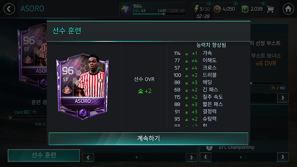Add FIFA points using plus icon
This screenshot has width=297, height=167.
263,3
